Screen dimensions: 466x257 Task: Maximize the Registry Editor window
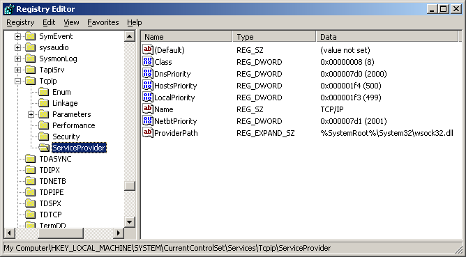coord(443,9)
